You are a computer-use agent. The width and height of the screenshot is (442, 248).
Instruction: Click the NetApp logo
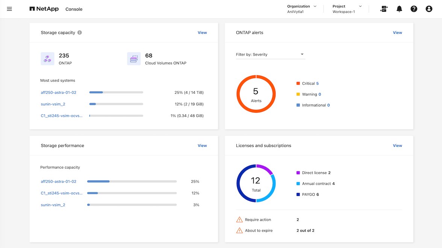[x=44, y=9]
